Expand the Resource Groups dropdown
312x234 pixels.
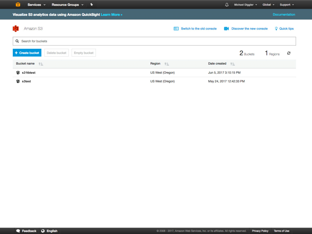coord(67,5)
